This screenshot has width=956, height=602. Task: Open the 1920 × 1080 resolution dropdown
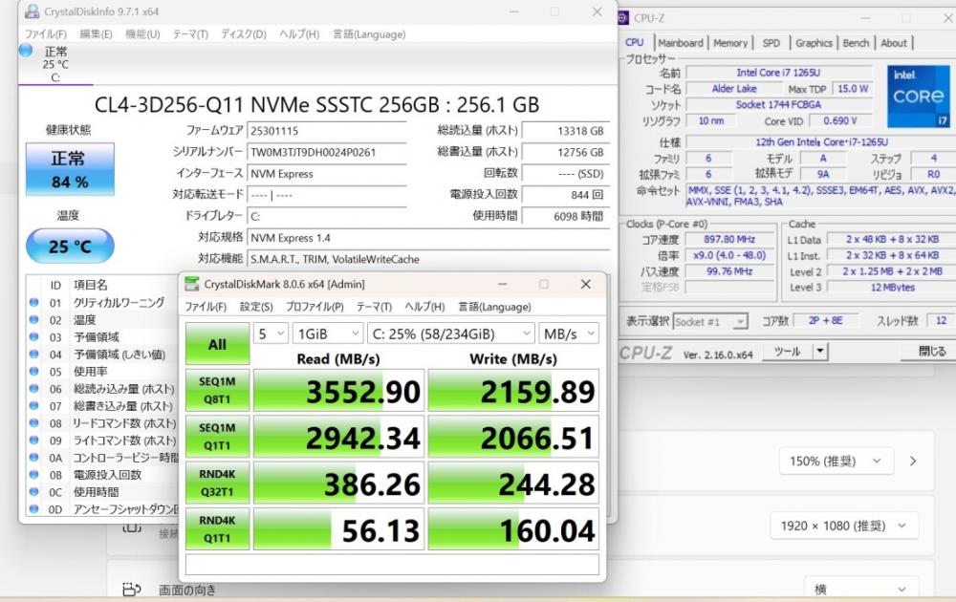[x=844, y=526]
